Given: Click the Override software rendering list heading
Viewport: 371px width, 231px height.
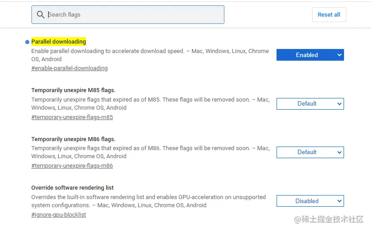Looking at the screenshot, I should tap(72, 187).
